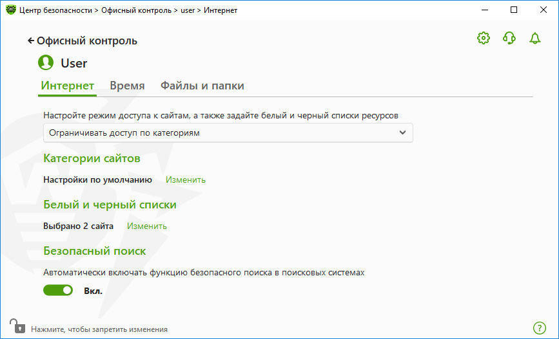Click Изменить next to Настройки по умолчанию
The width and height of the screenshot is (559, 339).
tap(186, 180)
